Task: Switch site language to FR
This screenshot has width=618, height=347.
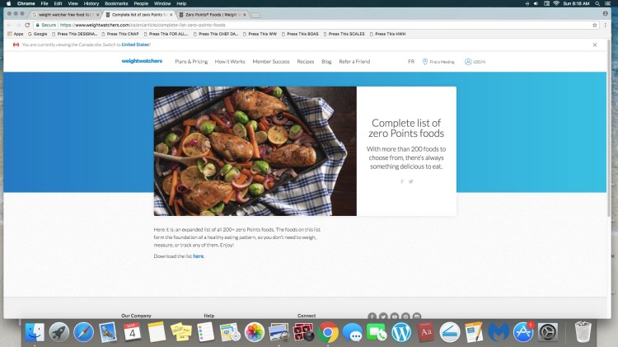Action: pyautogui.click(x=411, y=62)
